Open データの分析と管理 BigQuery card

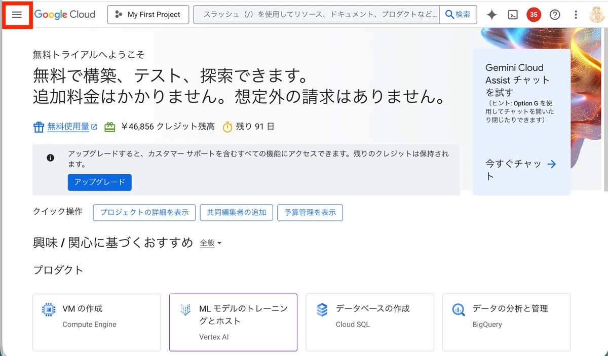point(506,322)
